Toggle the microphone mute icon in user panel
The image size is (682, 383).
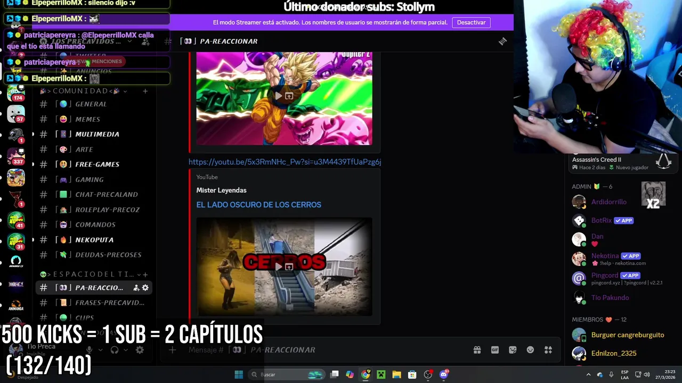point(90,349)
